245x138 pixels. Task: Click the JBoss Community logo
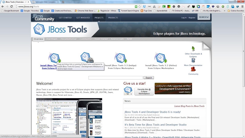click(x=43, y=18)
